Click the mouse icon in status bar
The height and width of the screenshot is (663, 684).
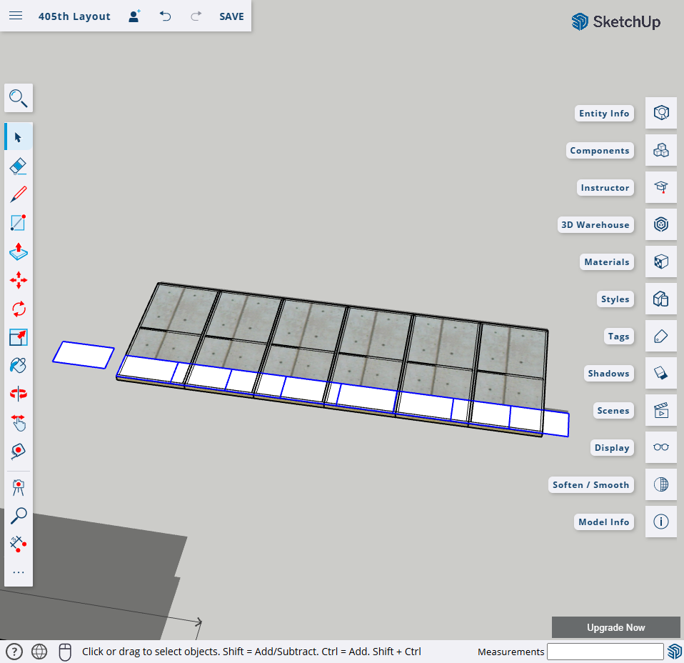click(65, 652)
